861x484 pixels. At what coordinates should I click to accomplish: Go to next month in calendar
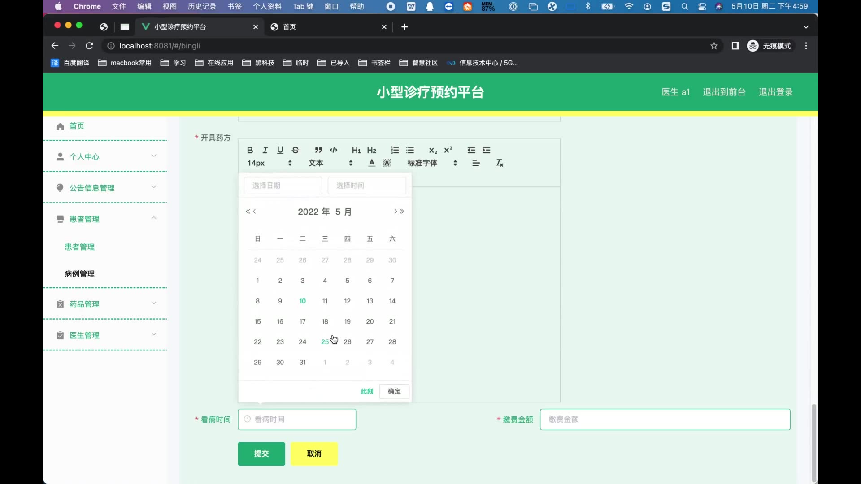396,212
